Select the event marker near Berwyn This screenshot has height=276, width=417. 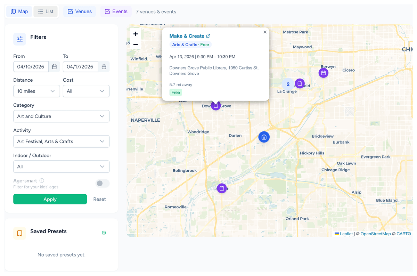click(x=324, y=73)
